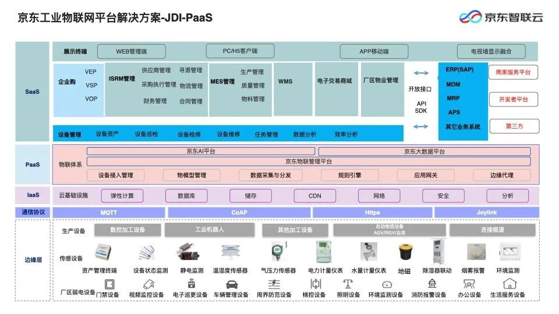
Task: Click the WMS module block
Action: (x=293, y=90)
